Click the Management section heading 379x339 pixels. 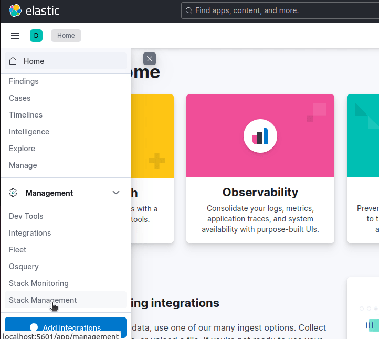tap(49, 193)
